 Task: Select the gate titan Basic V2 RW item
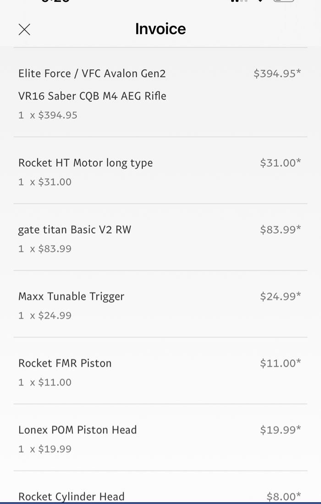click(x=75, y=230)
